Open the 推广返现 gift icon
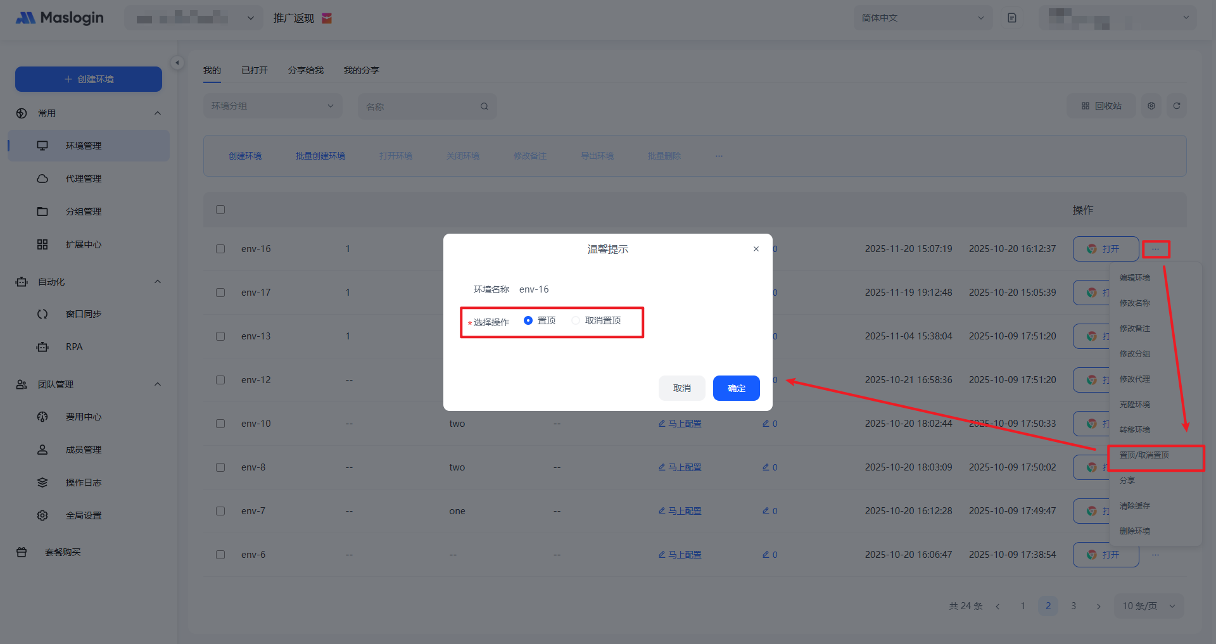The height and width of the screenshot is (644, 1216). 327,18
